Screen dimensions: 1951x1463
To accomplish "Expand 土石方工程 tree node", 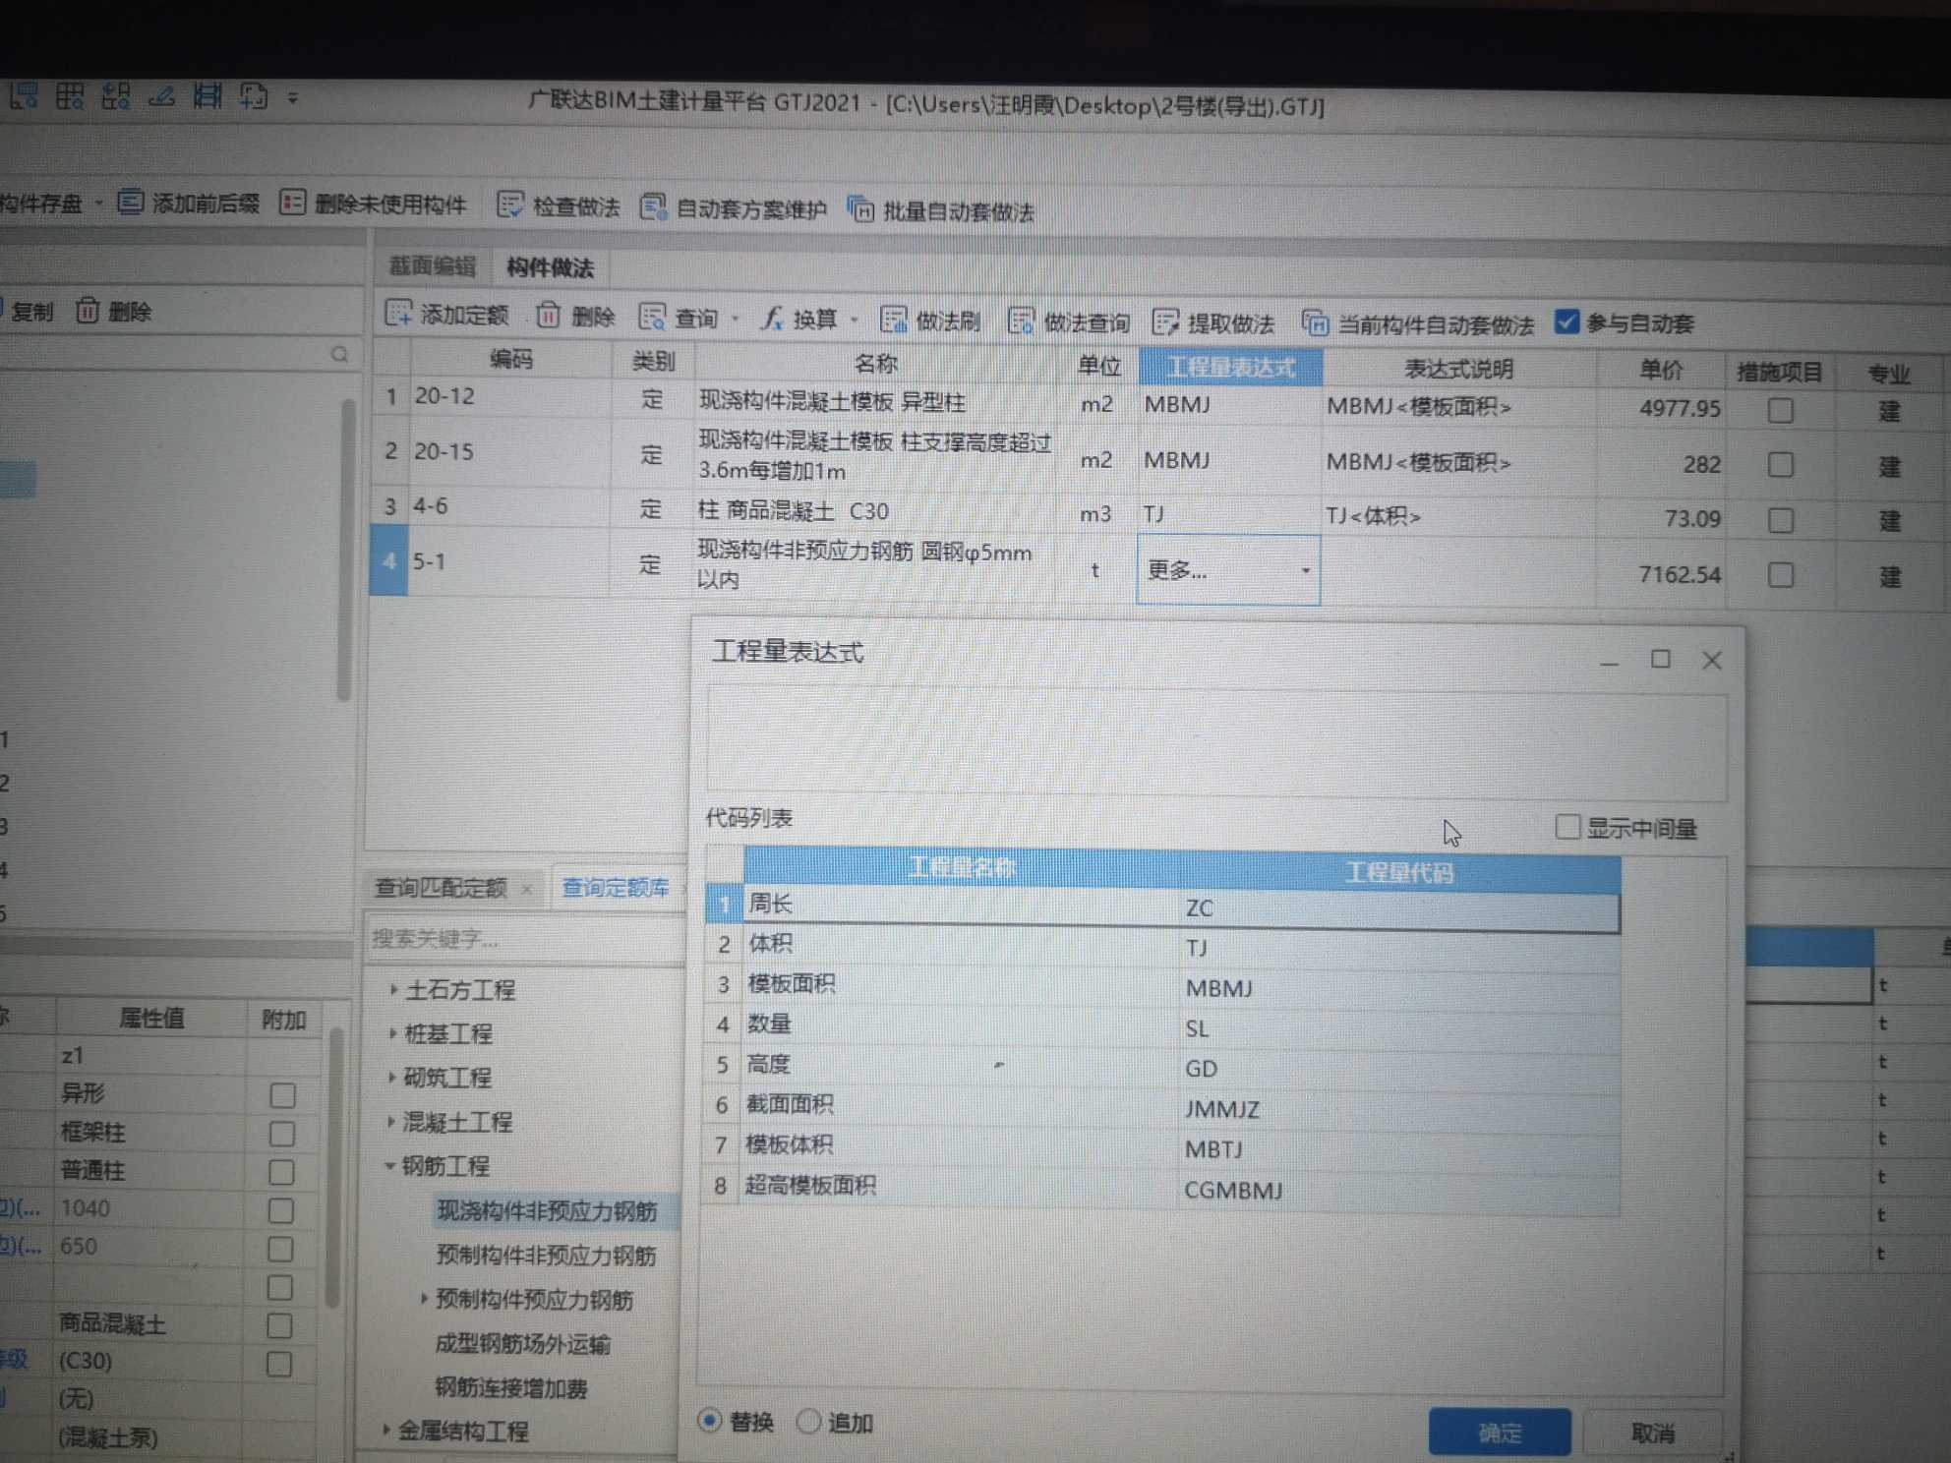I will (x=393, y=989).
